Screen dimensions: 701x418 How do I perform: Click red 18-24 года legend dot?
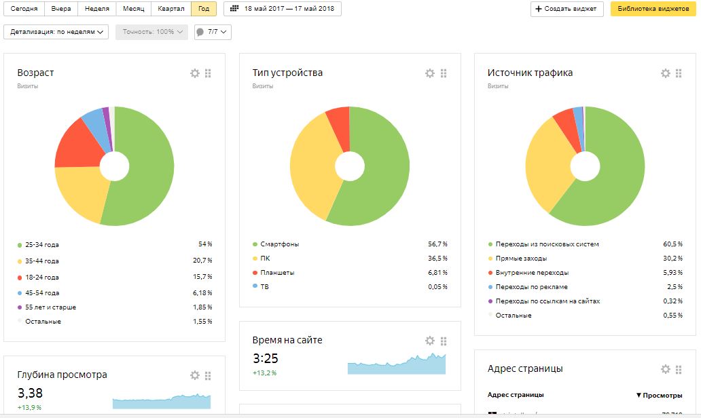[x=20, y=278]
